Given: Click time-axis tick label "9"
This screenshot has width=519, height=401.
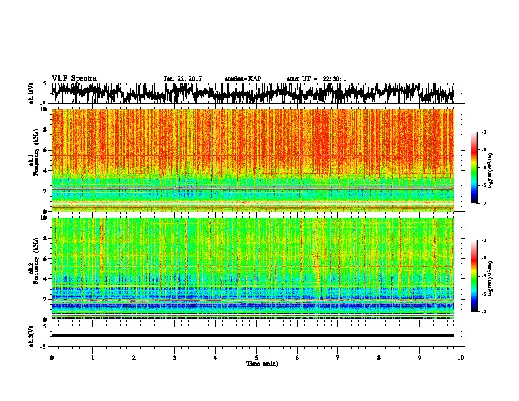Looking at the screenshot, I should click(419, 358).
